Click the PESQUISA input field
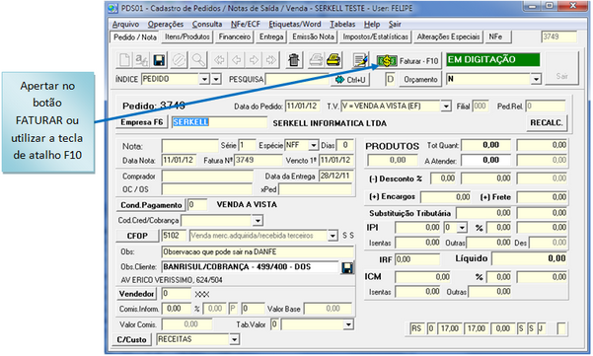Image resolution: width=593 pixels, height=356 pixels. coord(297,79)
